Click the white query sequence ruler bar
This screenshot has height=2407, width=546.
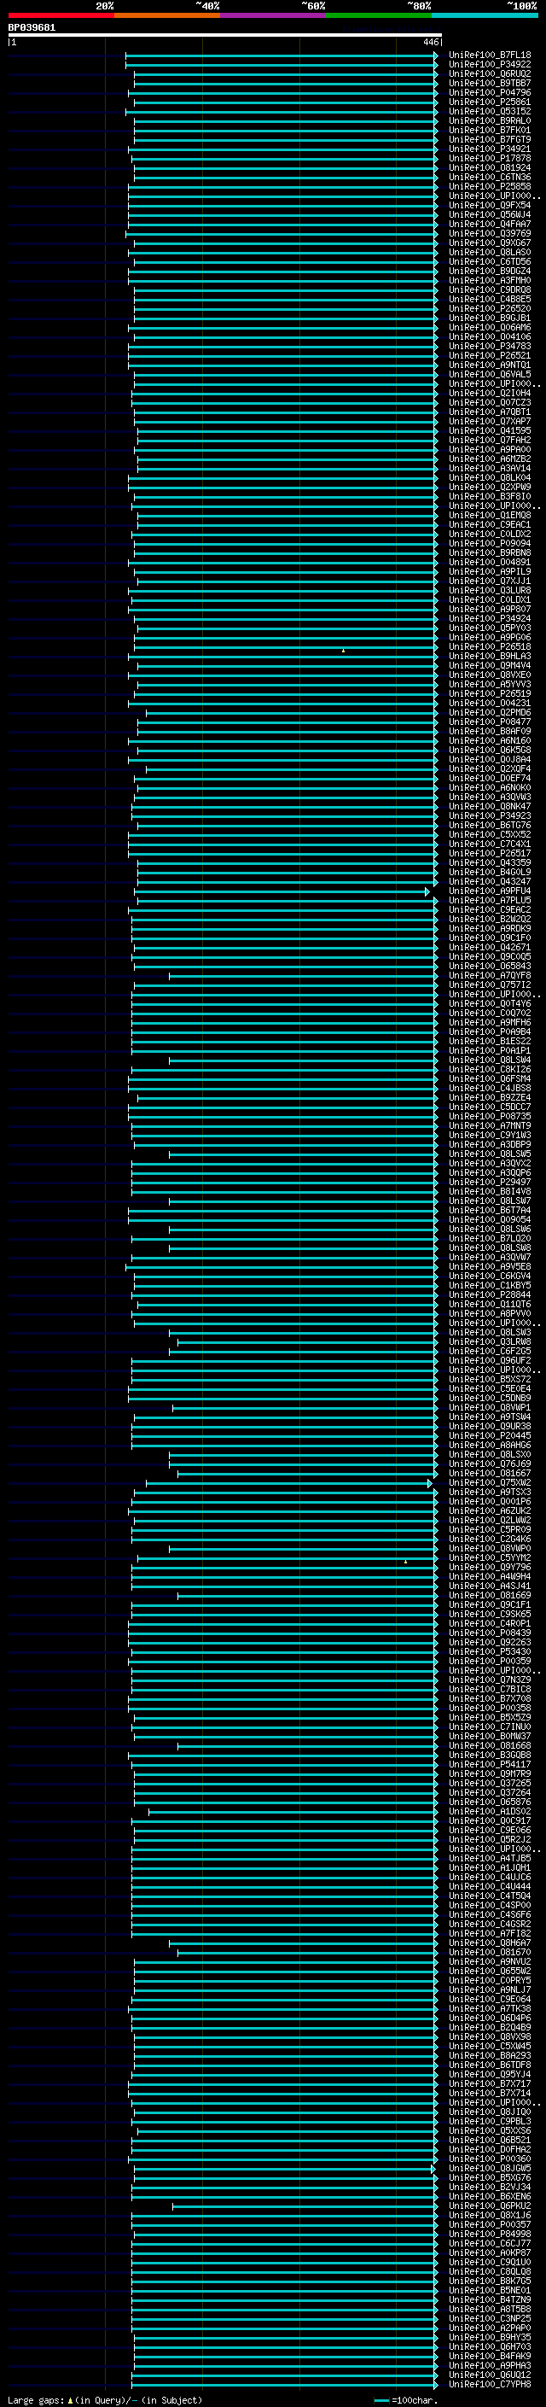click(x=225, y=34)
